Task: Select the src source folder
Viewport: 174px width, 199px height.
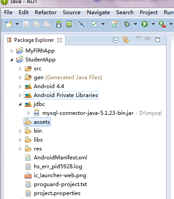Action: pyautogui.click(x=33, y=69)
